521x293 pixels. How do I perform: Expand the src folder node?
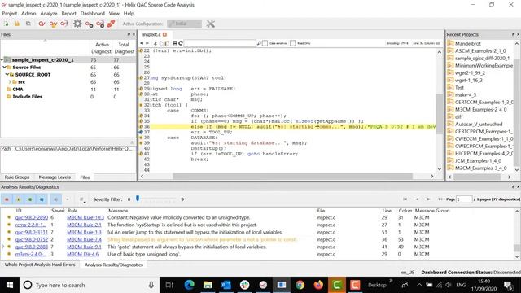pyautogui.click(x=10, y=81)
